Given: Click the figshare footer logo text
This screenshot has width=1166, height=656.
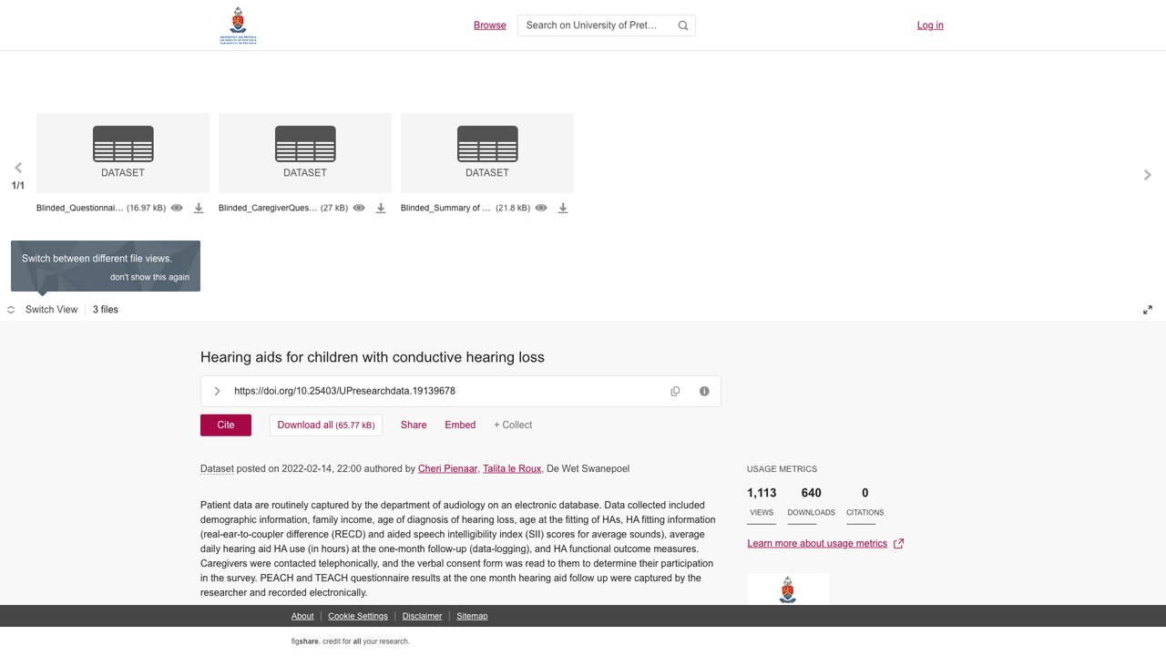Looking at the screenshot, I should click(305, 641).
